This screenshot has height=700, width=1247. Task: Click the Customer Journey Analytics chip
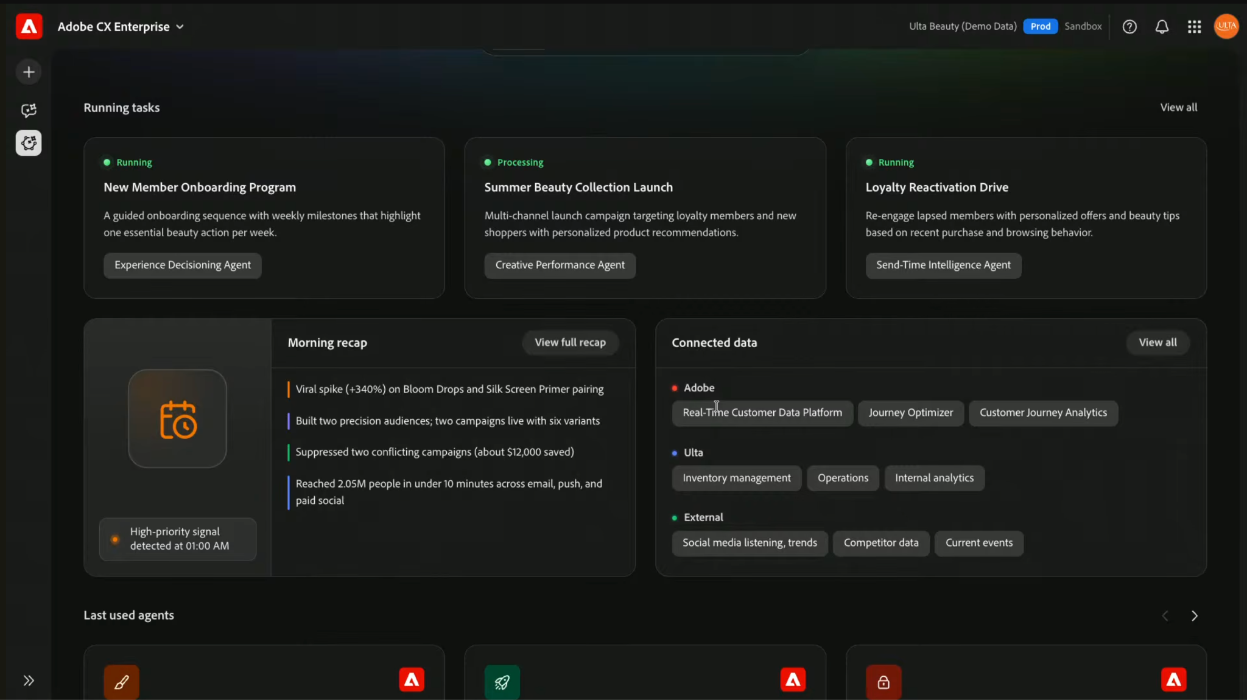pyautogui.click(x=1043, y=413)
